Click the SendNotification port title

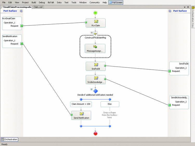(x=10, y=36)
